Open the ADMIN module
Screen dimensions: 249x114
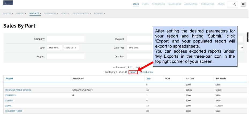coord(221,4)
